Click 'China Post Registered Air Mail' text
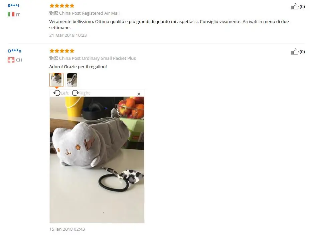 click(89, 13)
